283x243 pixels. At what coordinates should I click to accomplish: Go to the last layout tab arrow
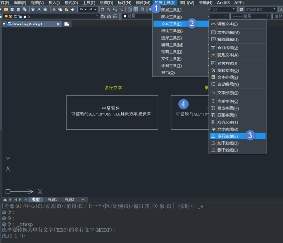point(25,200)
